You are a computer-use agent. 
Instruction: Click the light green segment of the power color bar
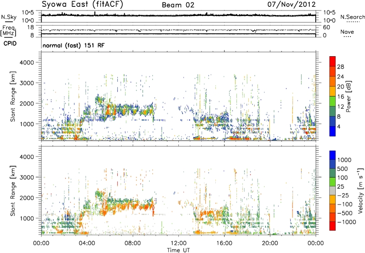(333, 101)
